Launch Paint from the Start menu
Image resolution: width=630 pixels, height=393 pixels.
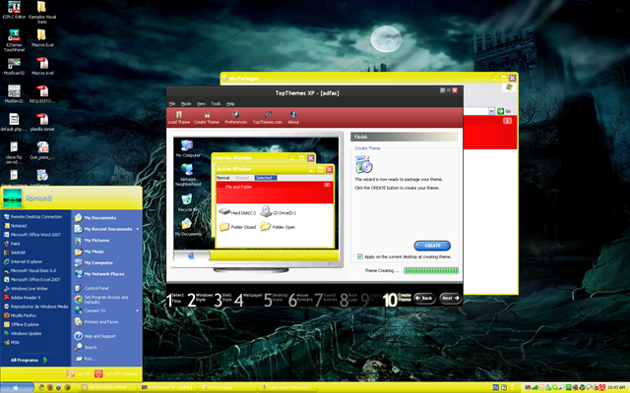click(12, 244)
